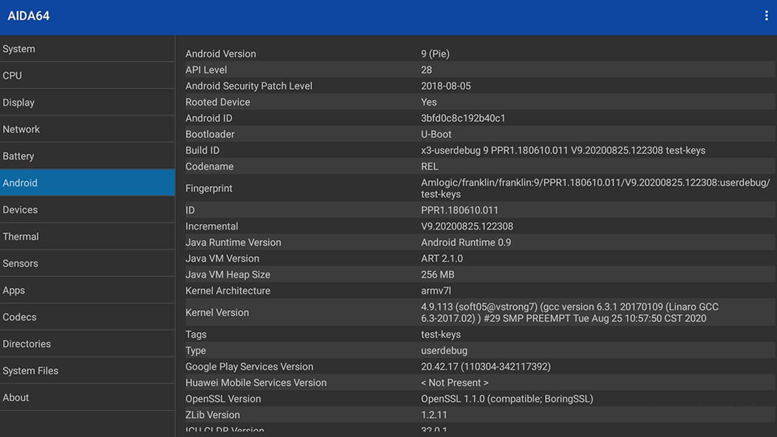Click the AIDA64 app title
Screen dimensions: 777x437
pyautogui.click(x=29, y=16)
